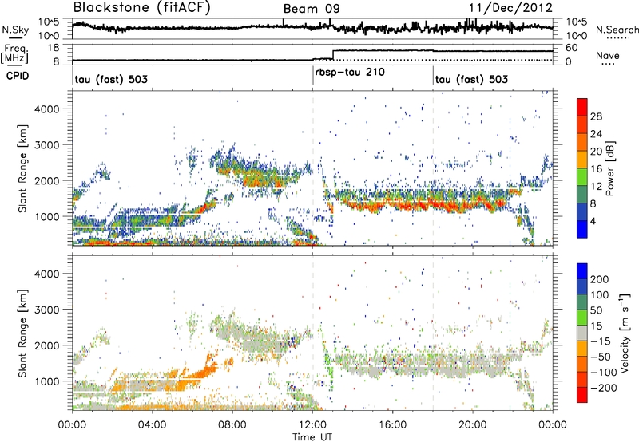The width and height of the screenshot is (639, 442).
Task: Click the 'Velocity [m s⁻¹]' color bar label
Action: tap(624, 333)
